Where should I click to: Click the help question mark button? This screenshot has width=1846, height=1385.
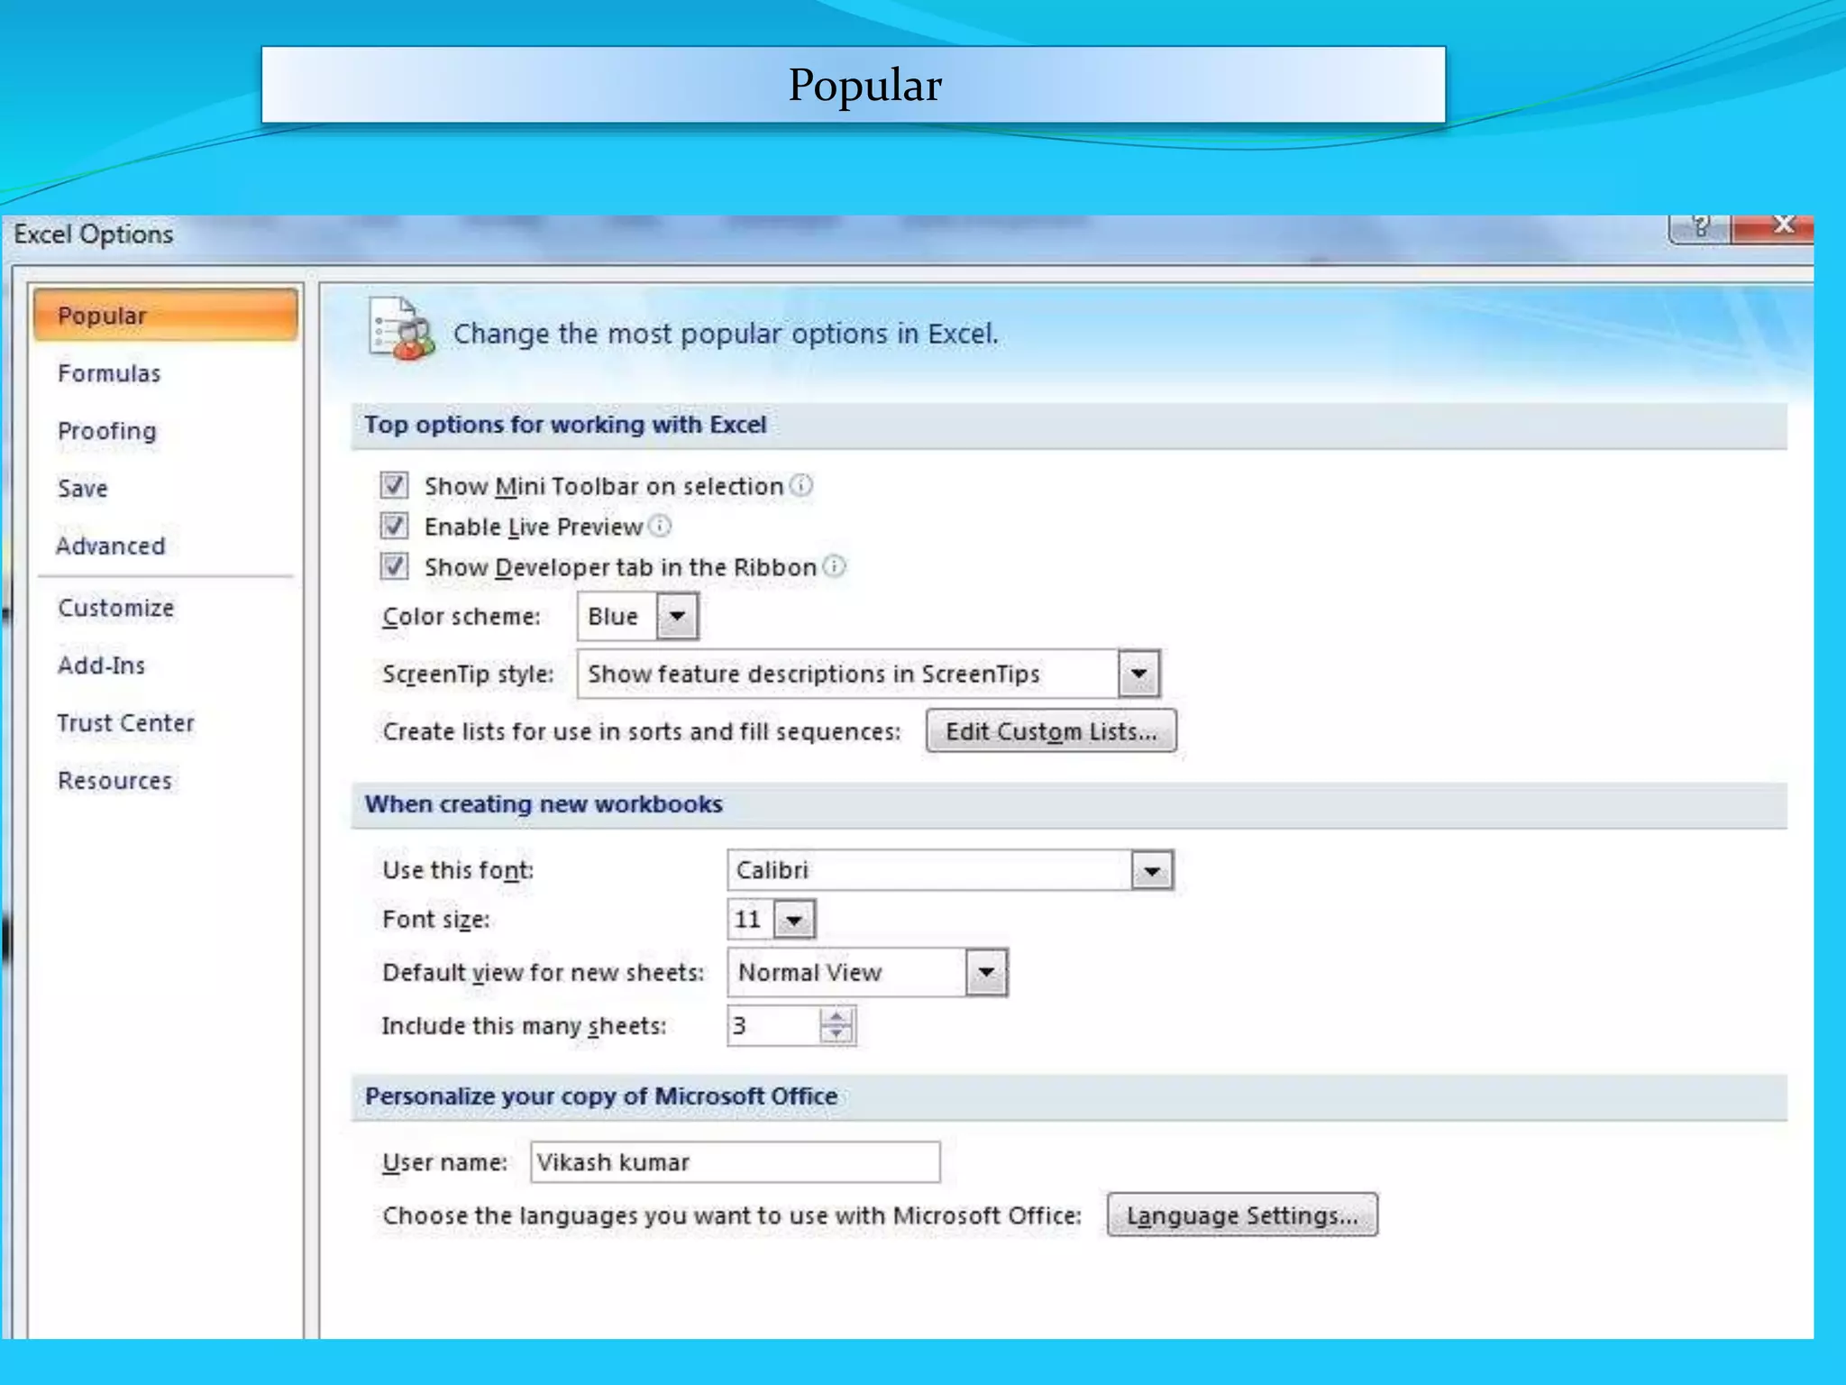click(x=1700, y=227)
